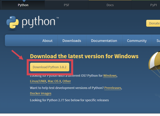This screenshot has width=160, height=116.
Task: Open the Prereleases link
Action: click(113, 88)
